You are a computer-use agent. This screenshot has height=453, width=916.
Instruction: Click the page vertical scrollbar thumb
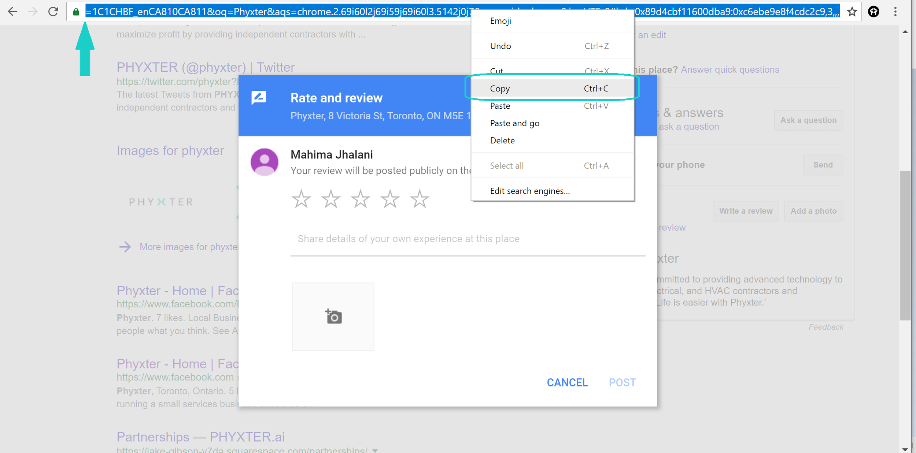(x=905, y=245)
